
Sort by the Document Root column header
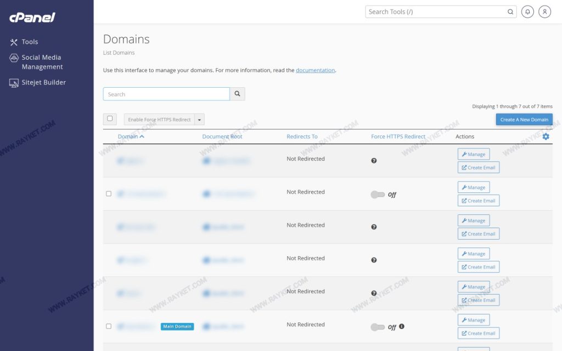(222, 137)
